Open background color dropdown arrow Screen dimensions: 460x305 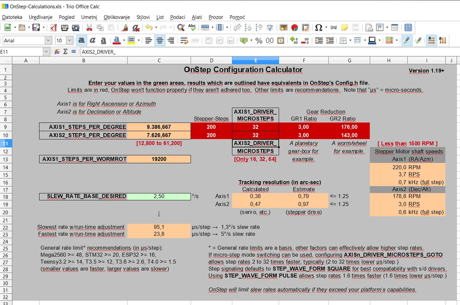[138, 40]
